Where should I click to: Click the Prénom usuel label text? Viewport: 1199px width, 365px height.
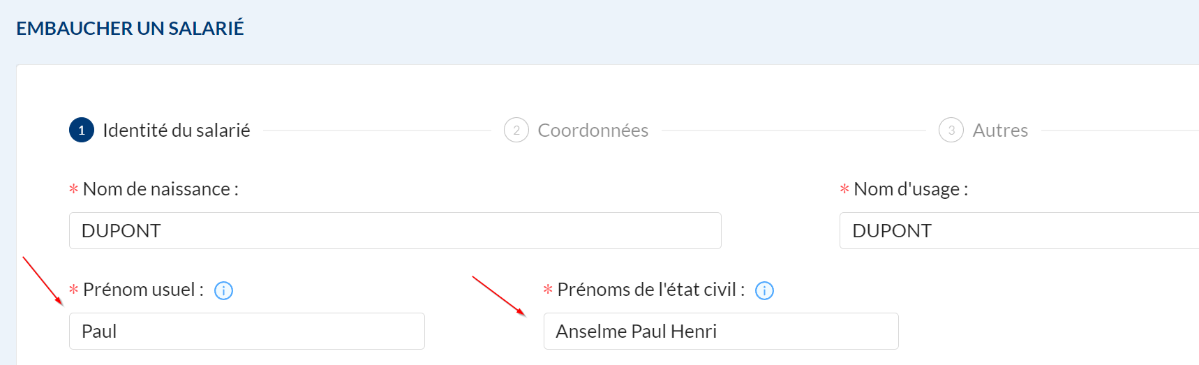pos(143,290)
